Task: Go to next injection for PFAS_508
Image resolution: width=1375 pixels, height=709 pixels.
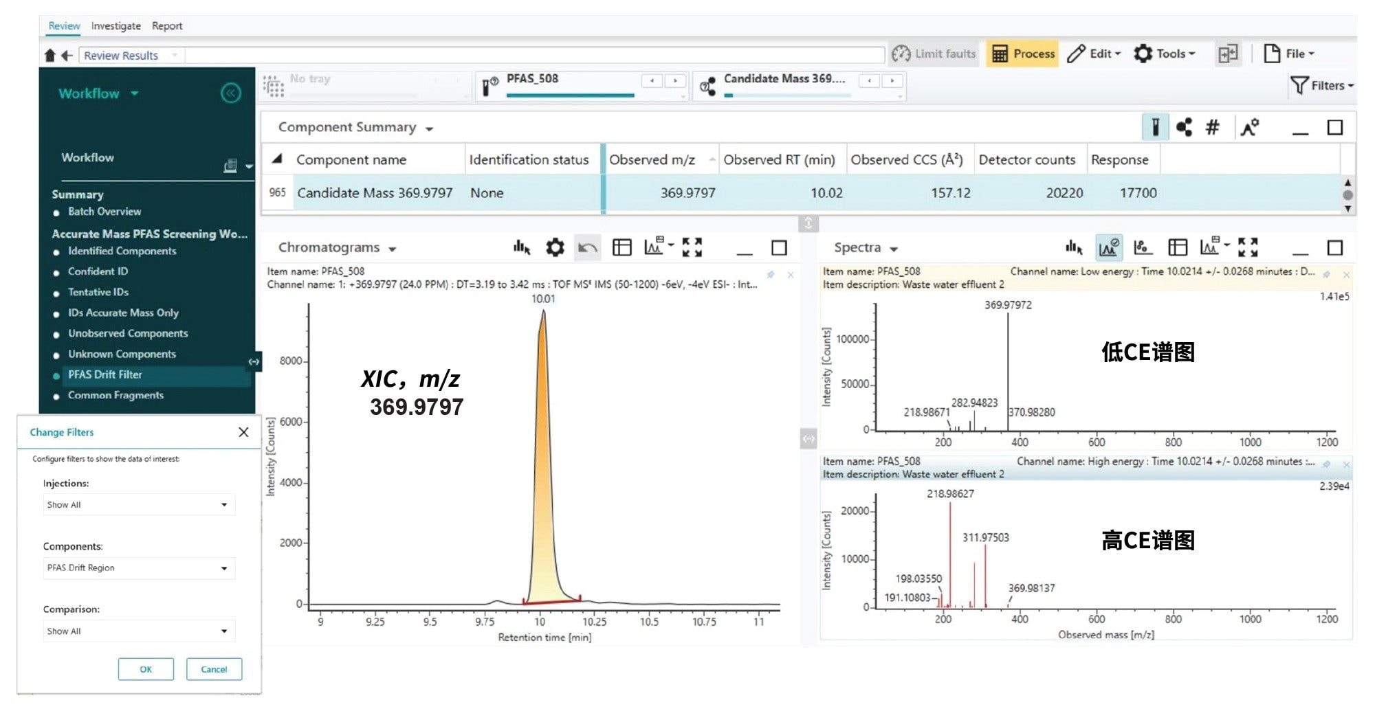Action: click(675, 81)
